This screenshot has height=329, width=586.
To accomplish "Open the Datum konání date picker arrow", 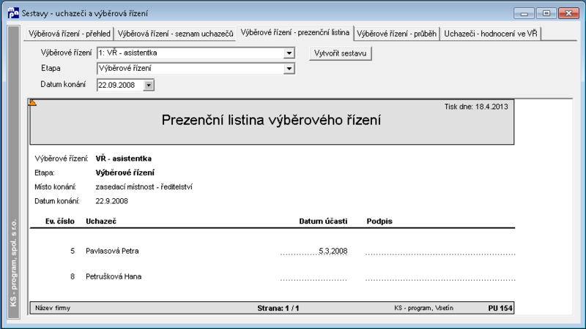I will [x=149, y=85].
